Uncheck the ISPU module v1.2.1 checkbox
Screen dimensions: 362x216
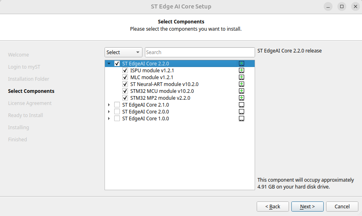click(x=125, y=71)
